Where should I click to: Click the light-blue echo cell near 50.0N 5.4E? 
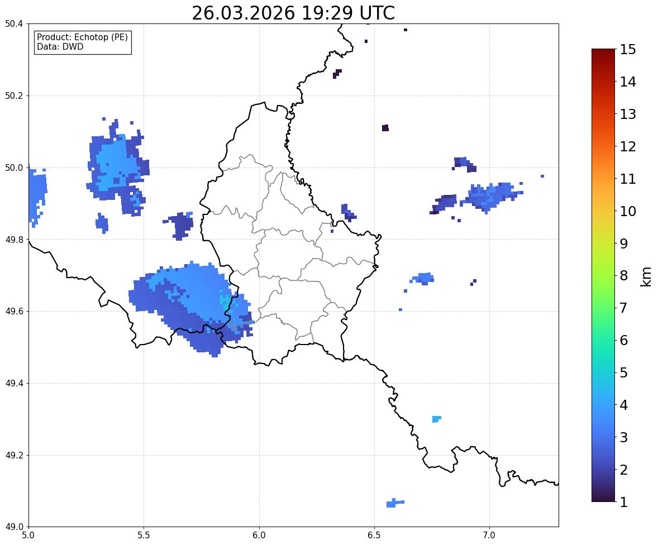pos(117,168)
